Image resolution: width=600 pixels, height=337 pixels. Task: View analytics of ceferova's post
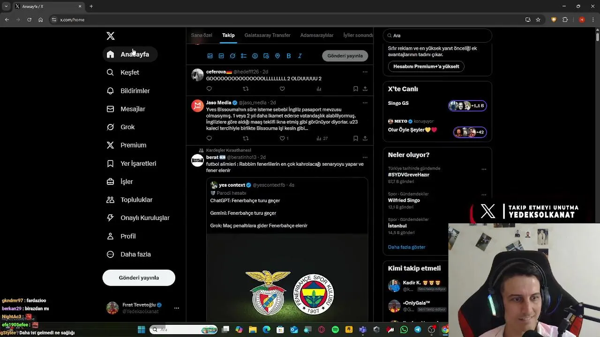pyautogui.click(x=319, y=88)
